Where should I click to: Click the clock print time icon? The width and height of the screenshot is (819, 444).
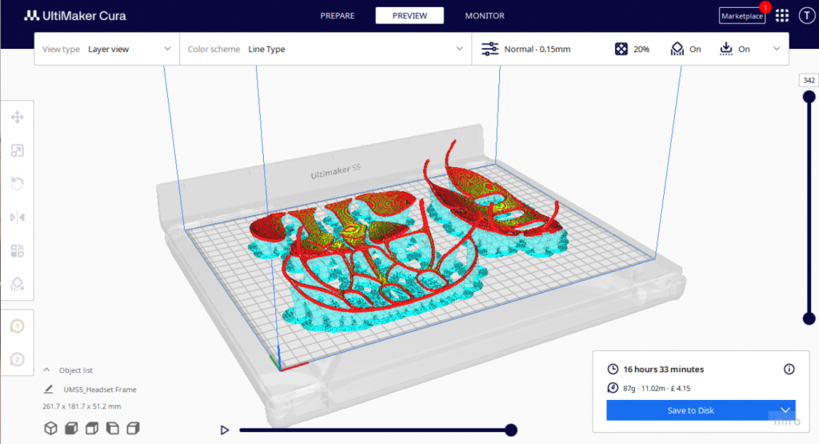(x=613, y=370)
